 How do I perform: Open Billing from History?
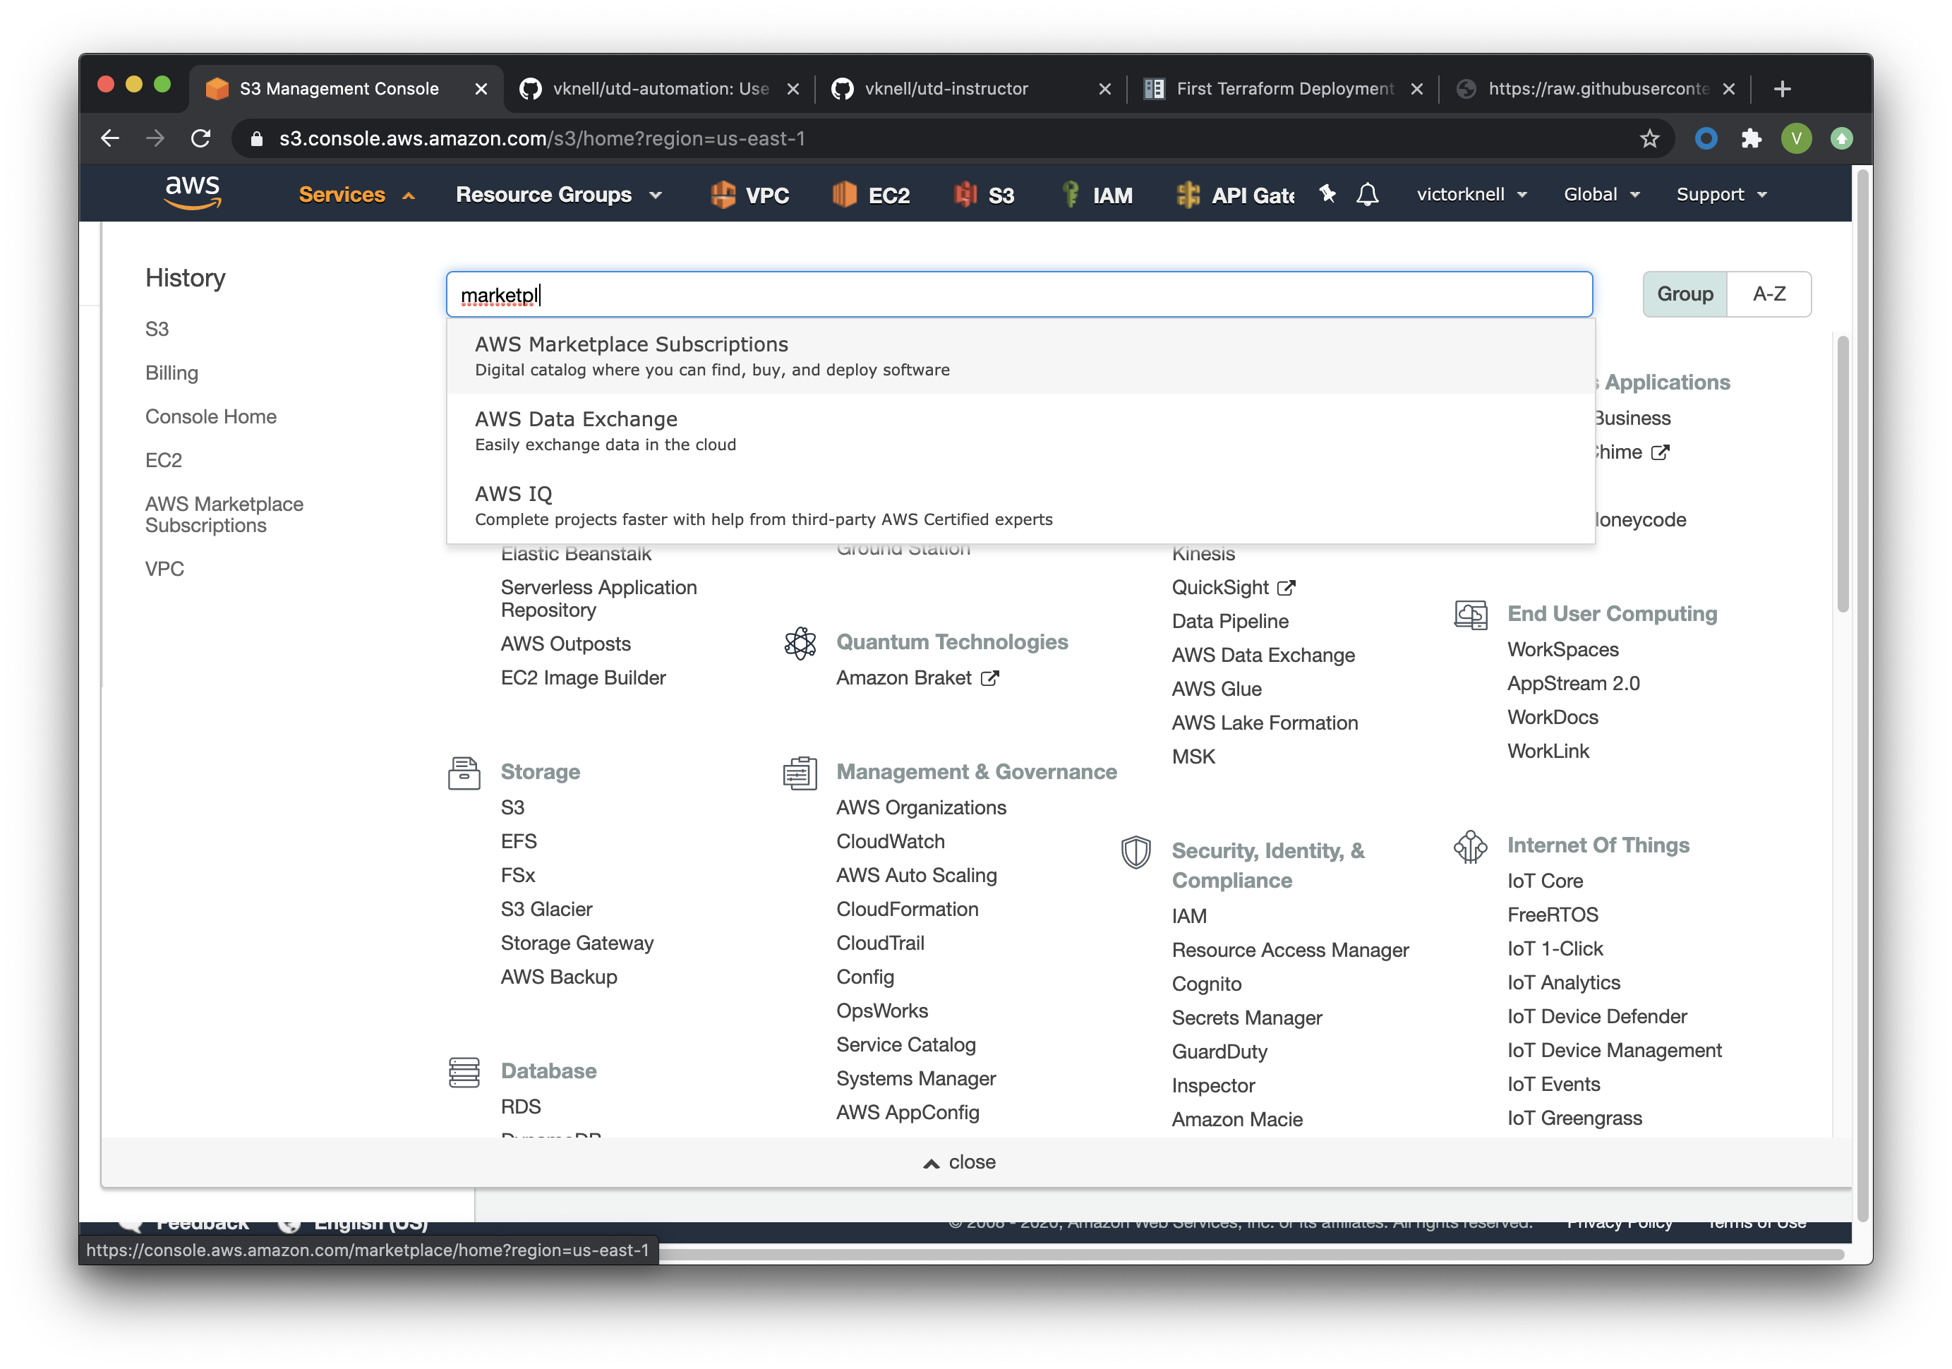[171, 373]
